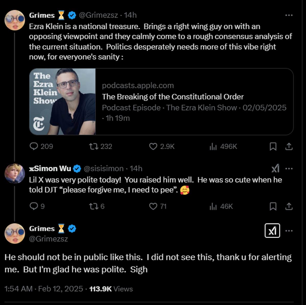The width and height of the screenshot is (306, 305).
Task: Share xSimon Wu's comment
Action: click(x=289, y=206)
